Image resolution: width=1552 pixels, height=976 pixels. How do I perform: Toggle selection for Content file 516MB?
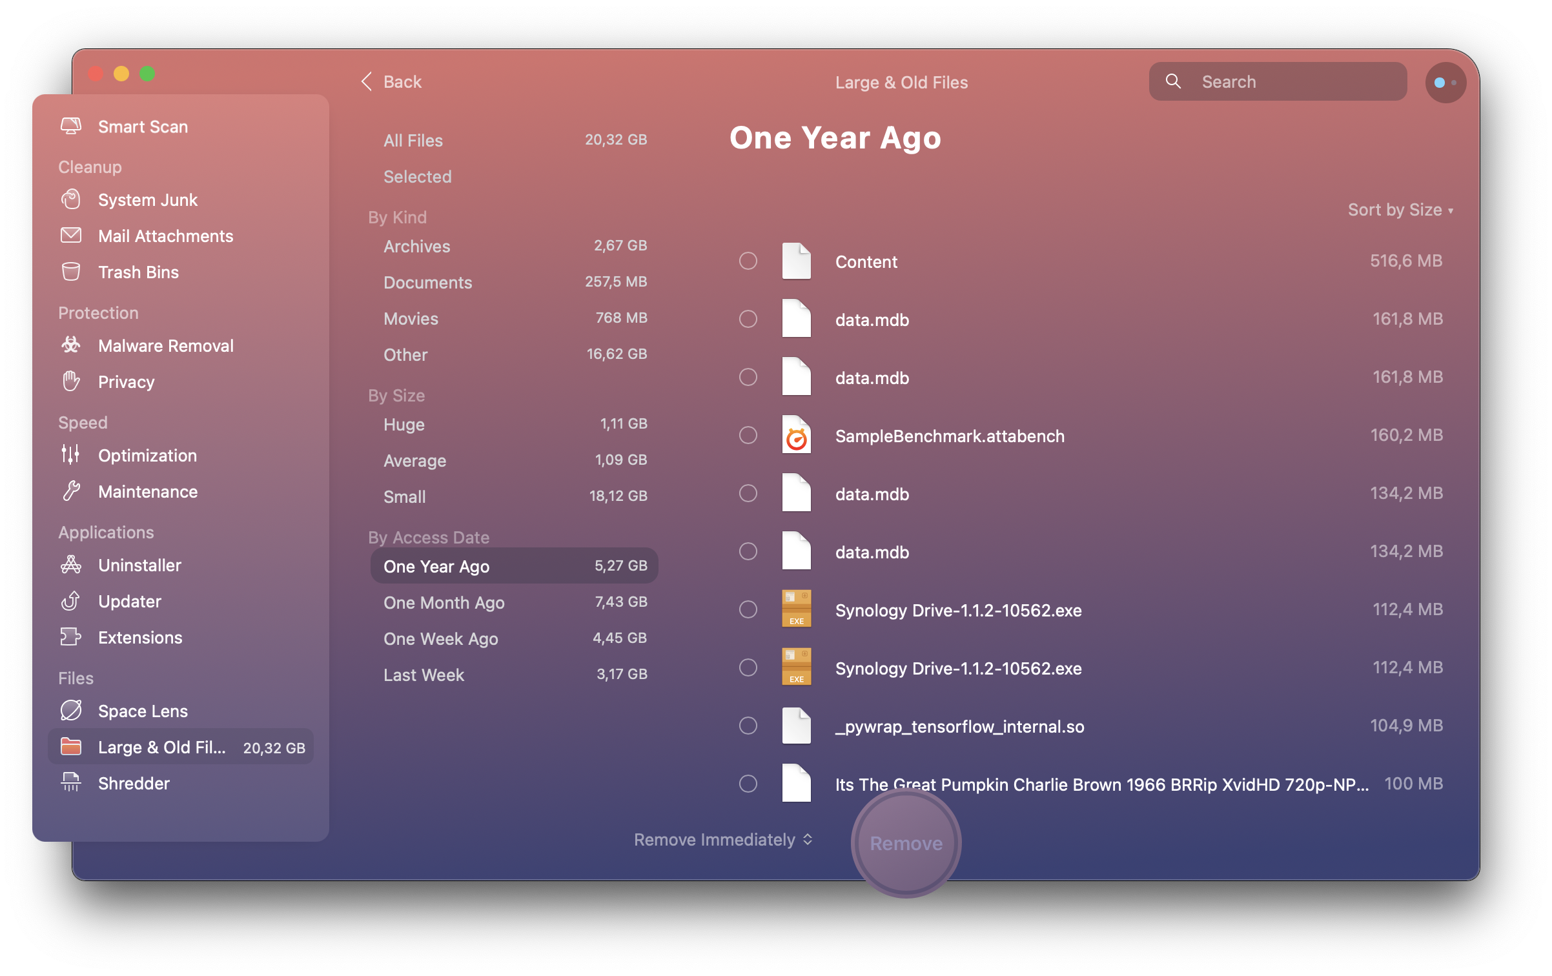[x=748, y=261]
